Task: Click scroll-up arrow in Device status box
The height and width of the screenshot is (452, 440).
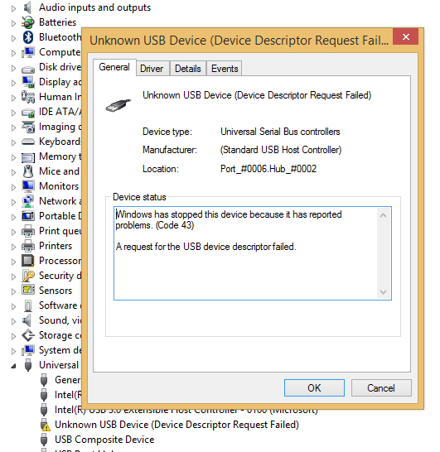Action: click(x=383, y=215)
